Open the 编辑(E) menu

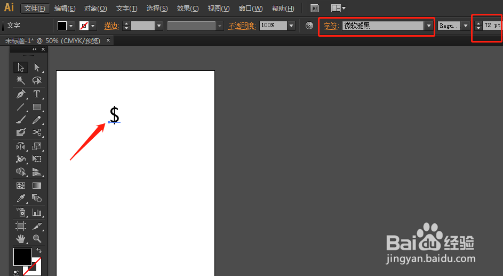[x=65, y=9]
